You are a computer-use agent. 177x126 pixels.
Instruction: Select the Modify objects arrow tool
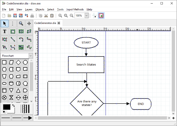pos(5,24)
